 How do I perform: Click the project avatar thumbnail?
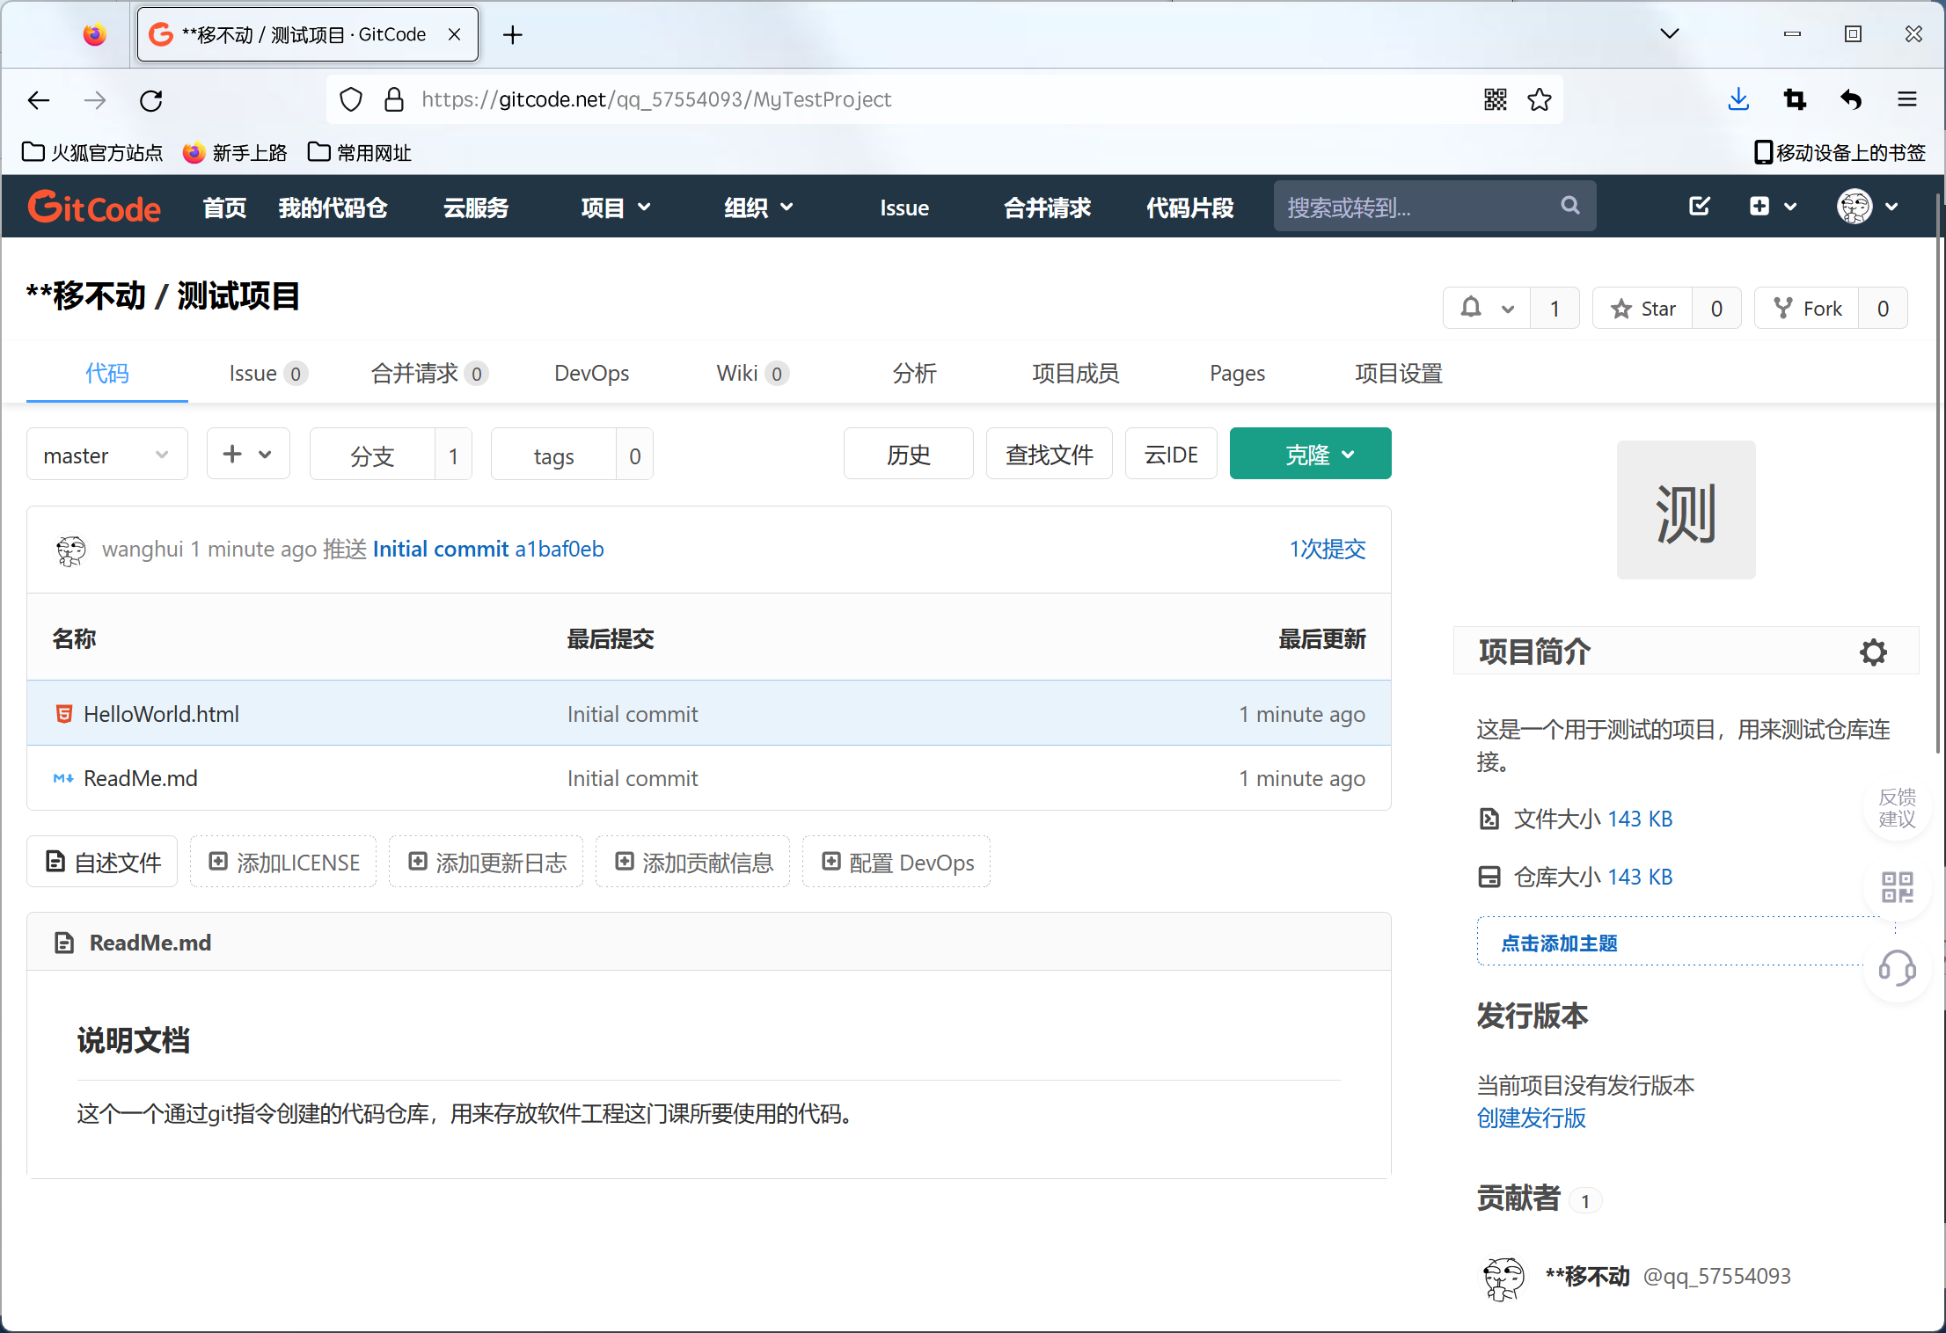(1685, 510)
